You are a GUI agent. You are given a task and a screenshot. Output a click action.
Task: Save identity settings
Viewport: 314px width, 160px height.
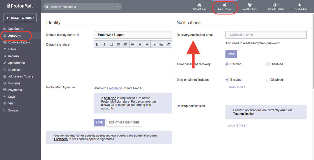tap(99, 122)
